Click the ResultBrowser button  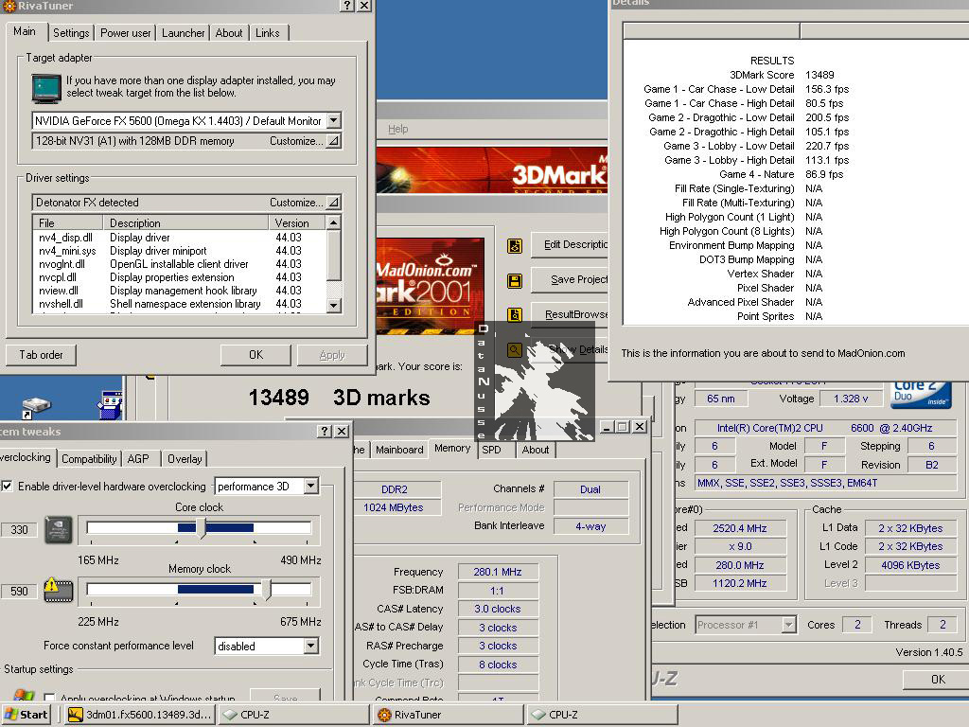click(570, 314)
